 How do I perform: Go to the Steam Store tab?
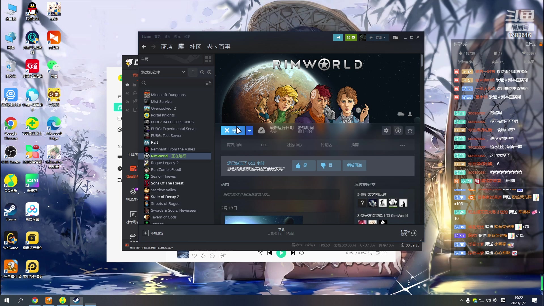point(167,47)
